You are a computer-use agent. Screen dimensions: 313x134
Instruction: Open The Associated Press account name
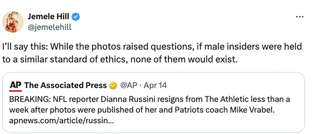[65, 86]
